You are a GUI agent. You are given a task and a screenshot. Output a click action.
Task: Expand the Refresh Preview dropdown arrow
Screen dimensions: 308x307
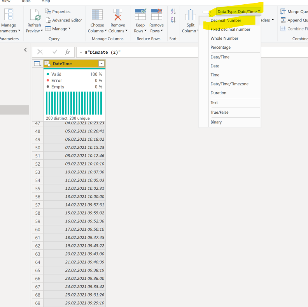[42, 31]
